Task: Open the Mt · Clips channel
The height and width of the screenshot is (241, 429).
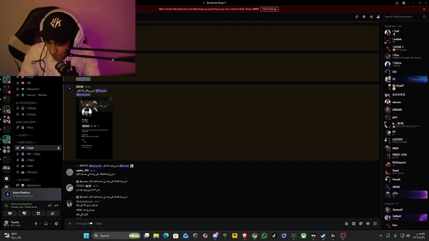Action: [x=38, y=154]
